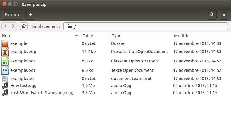This screenshot has width=231, height=129.
Task: Sort by the Taille column header
Action: 95,35
